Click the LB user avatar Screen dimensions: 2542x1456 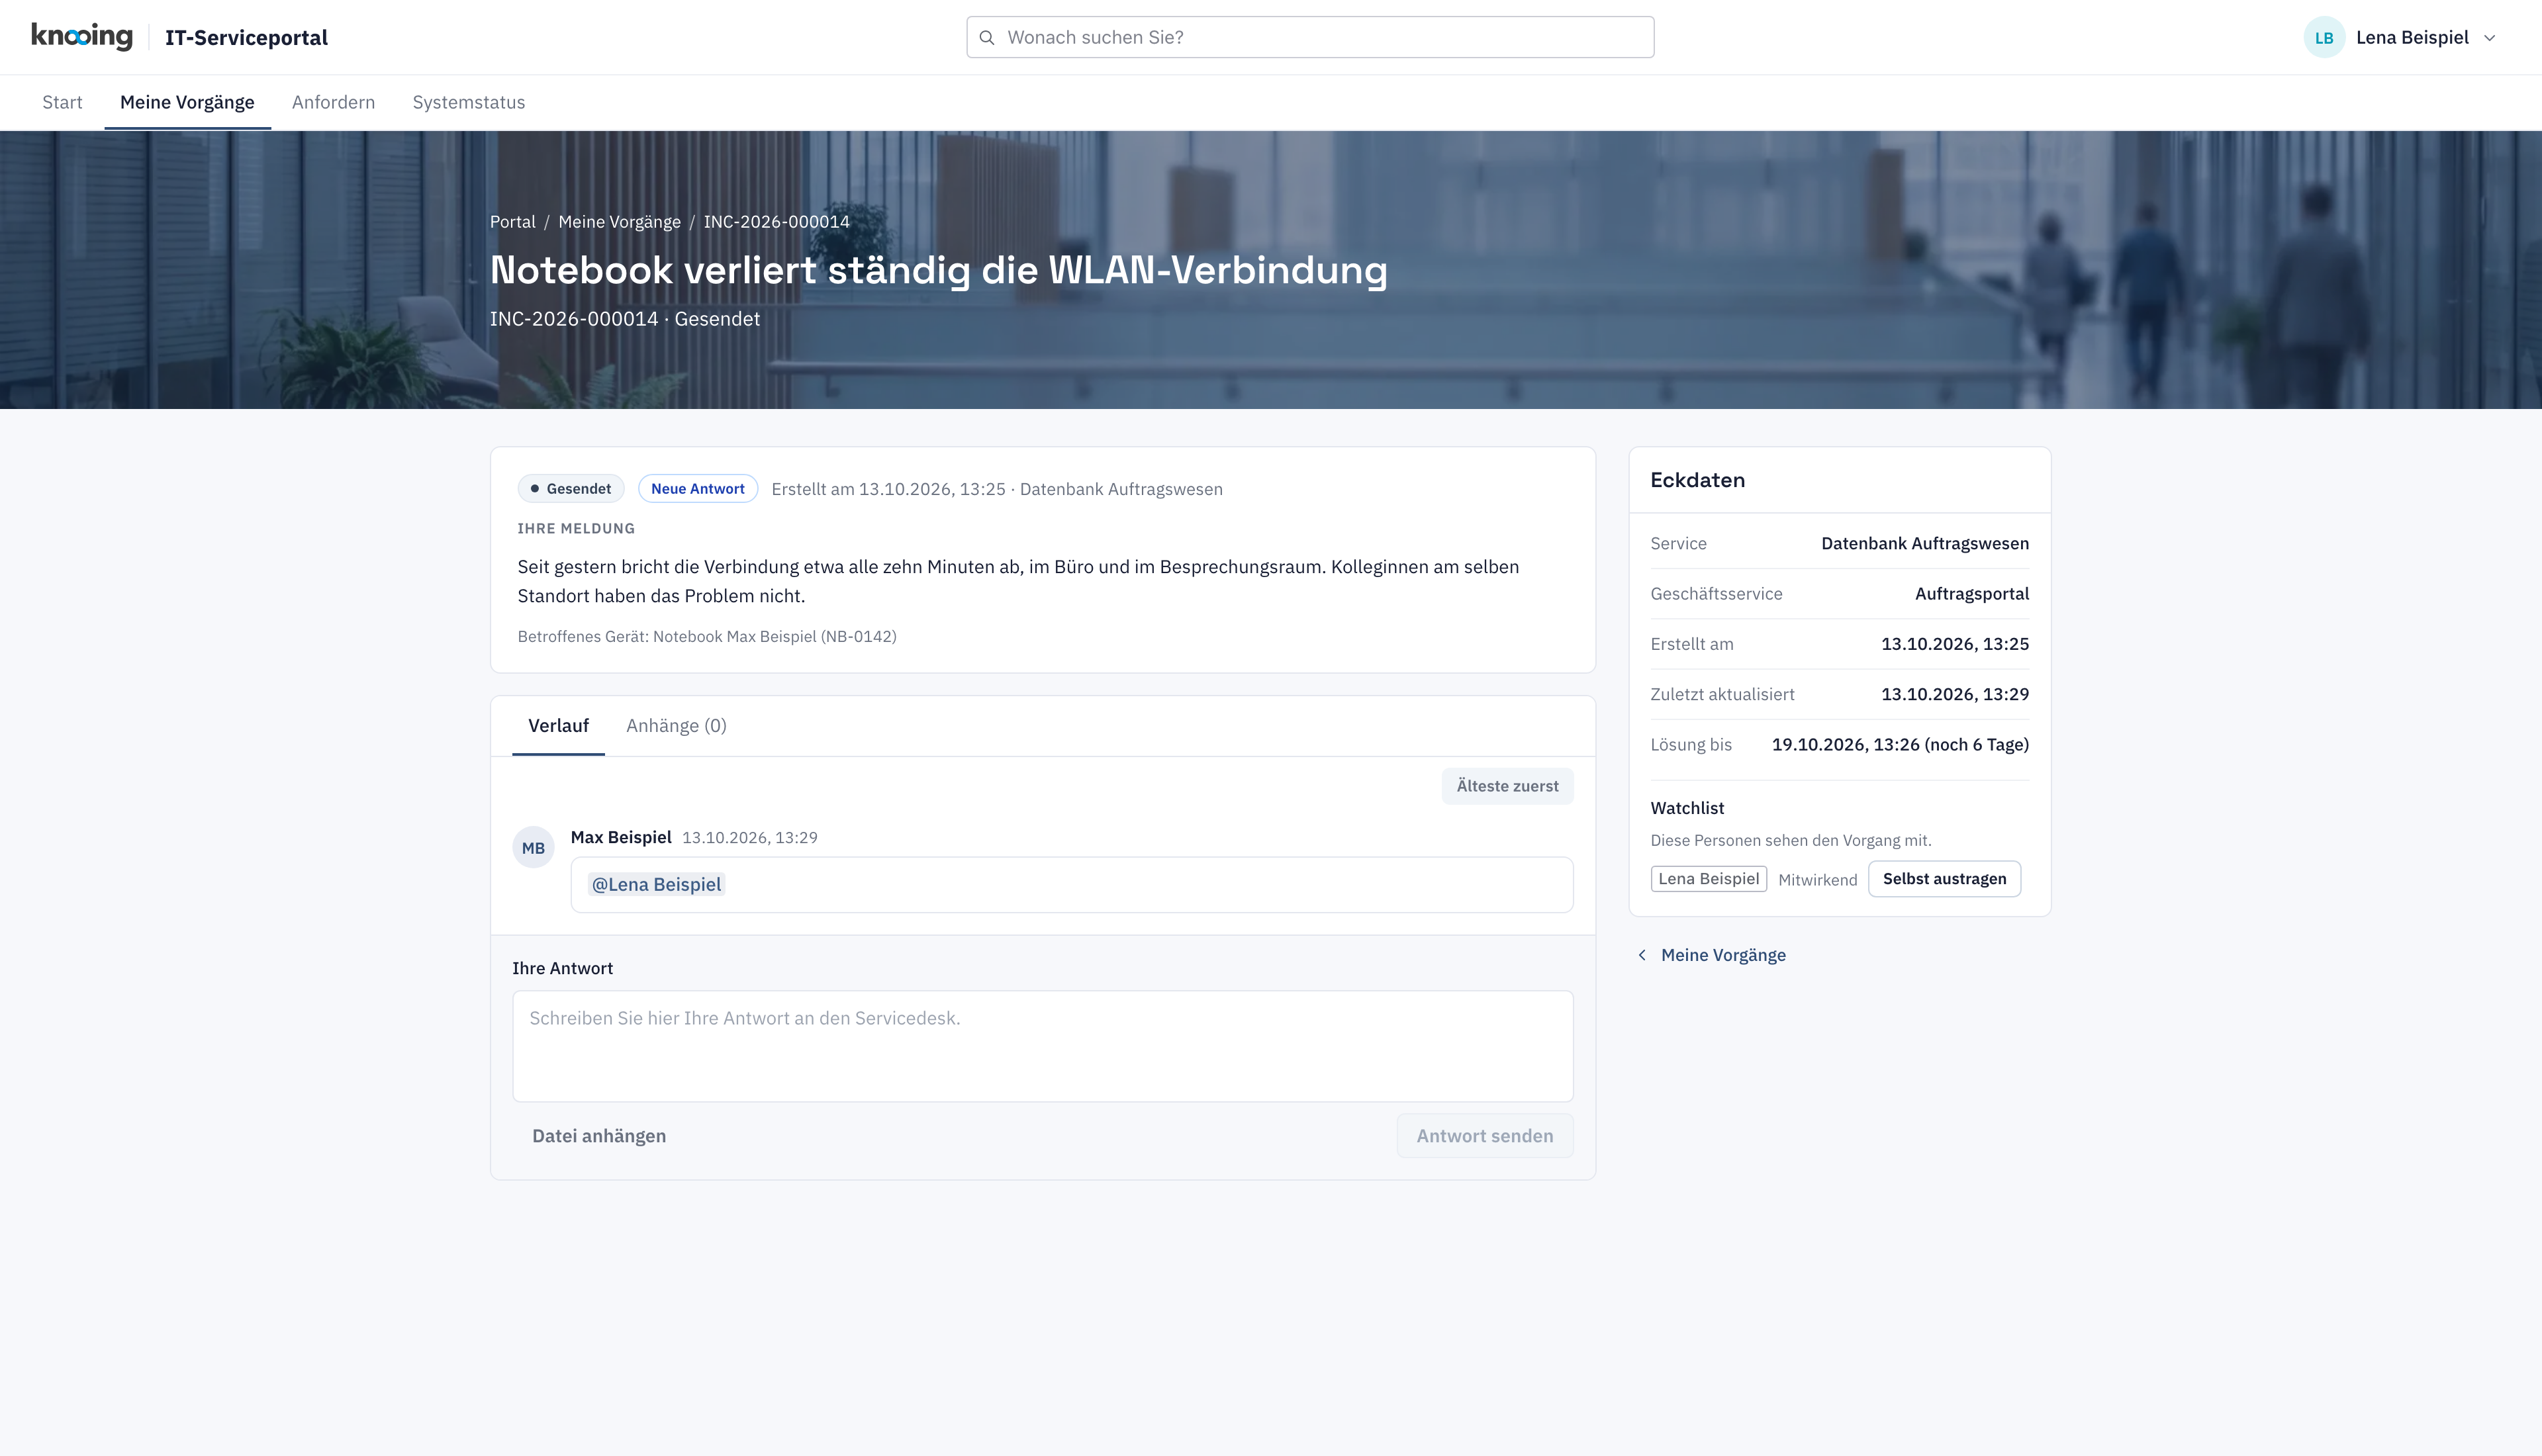[2324, 37]
